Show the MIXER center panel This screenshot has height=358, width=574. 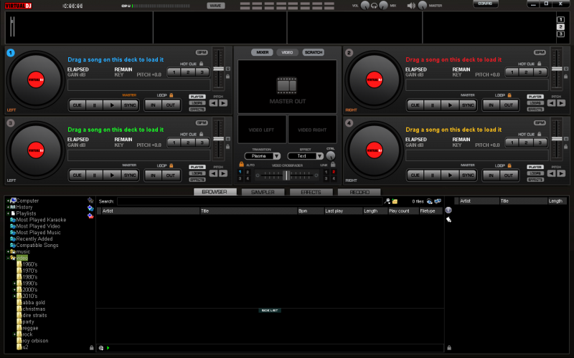click(262, 52)
